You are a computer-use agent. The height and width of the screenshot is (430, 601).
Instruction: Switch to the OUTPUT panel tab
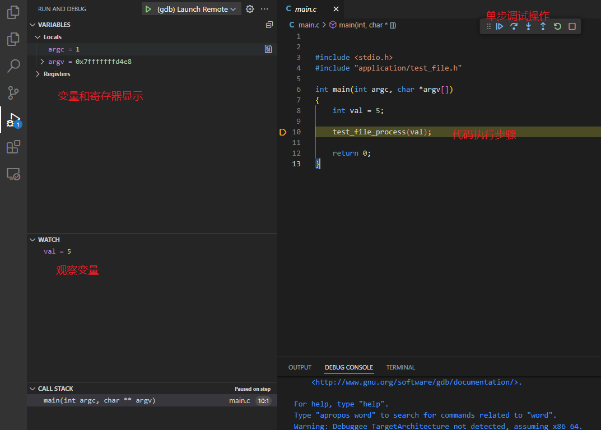click(300, 367)
